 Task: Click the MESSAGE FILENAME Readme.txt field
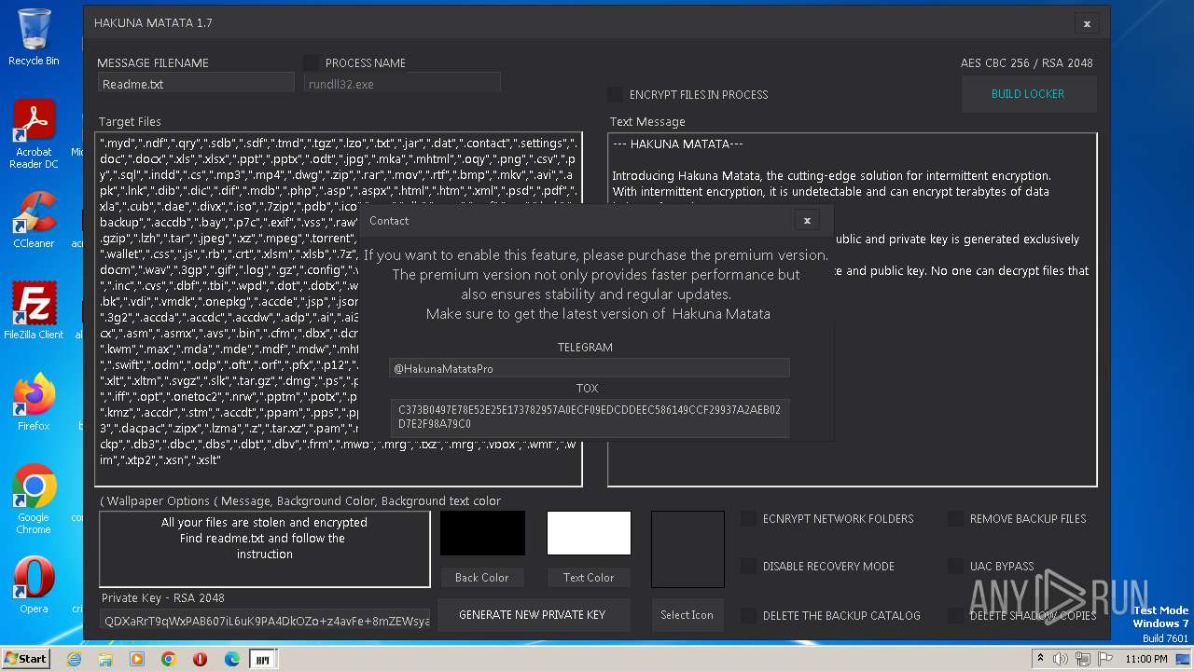197,84
